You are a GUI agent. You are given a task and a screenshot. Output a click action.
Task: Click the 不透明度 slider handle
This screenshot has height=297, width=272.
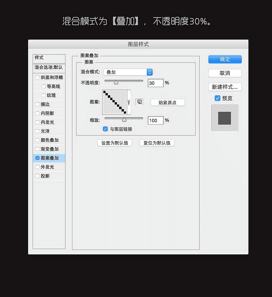click(x=116, y=82)
